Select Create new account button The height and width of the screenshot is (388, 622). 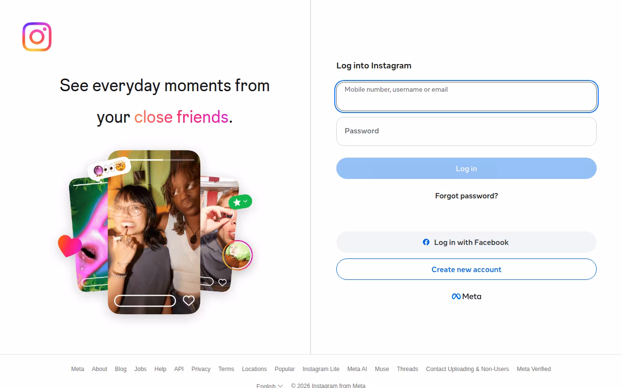466,269
